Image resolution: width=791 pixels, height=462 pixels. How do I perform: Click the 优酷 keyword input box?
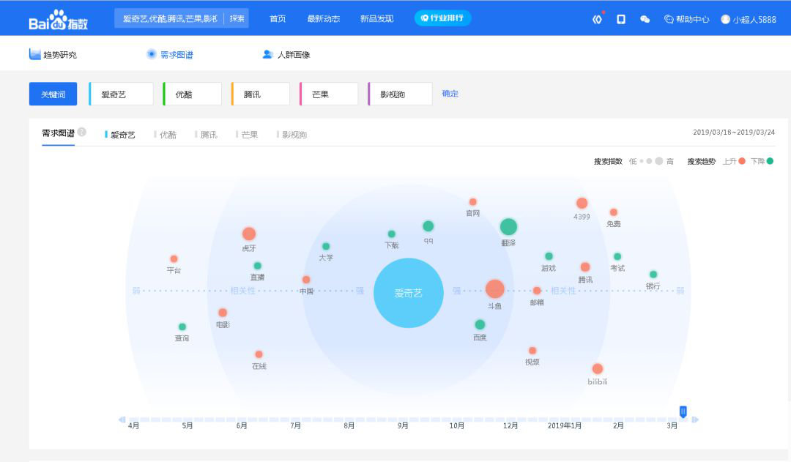192,94
